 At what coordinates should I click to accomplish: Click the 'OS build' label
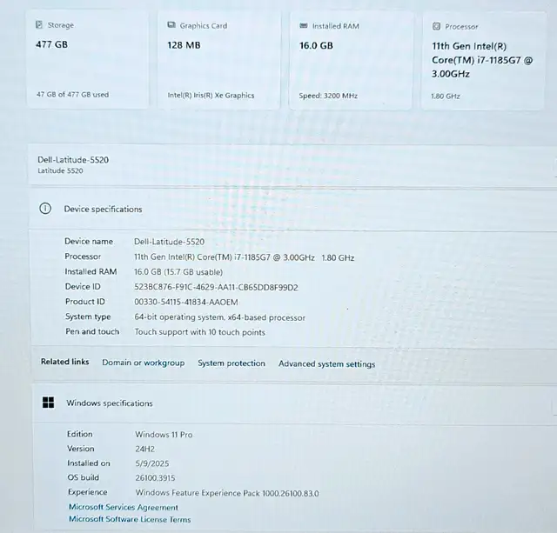(x=84, y=477)
